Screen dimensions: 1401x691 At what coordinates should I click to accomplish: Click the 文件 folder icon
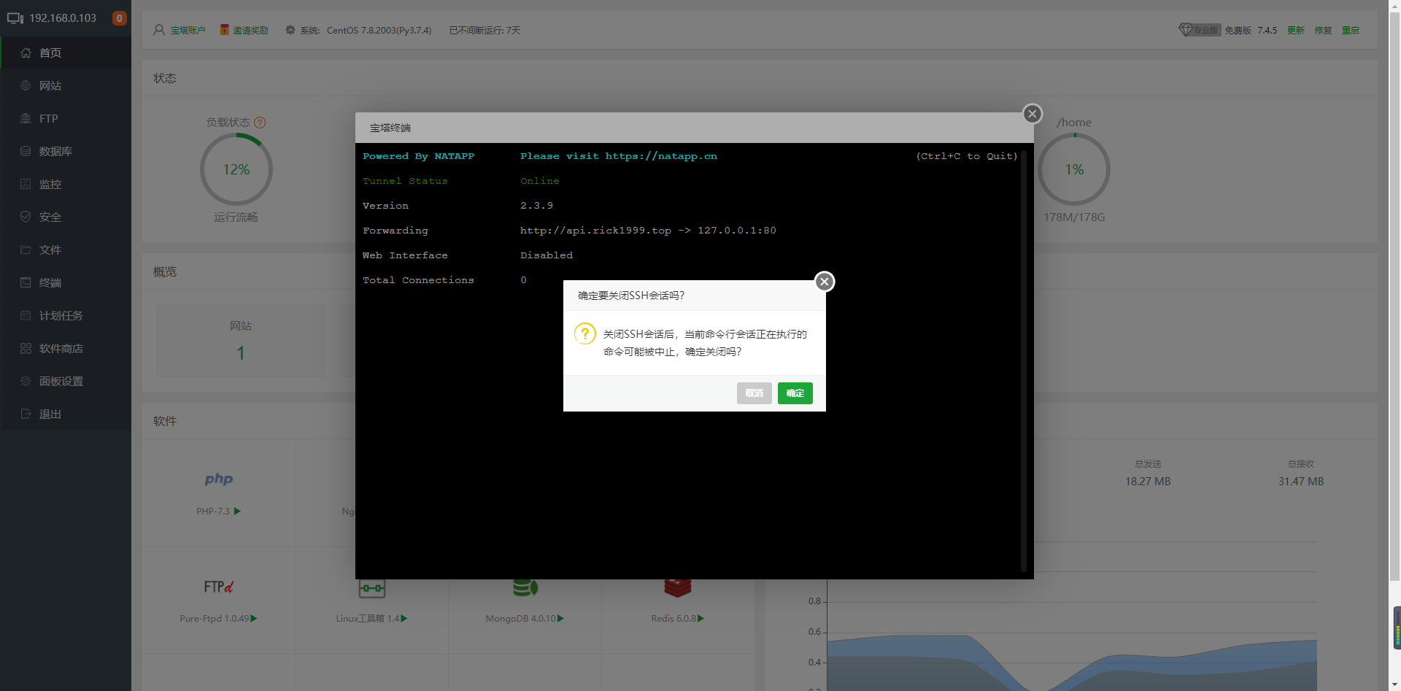(26, 250)
